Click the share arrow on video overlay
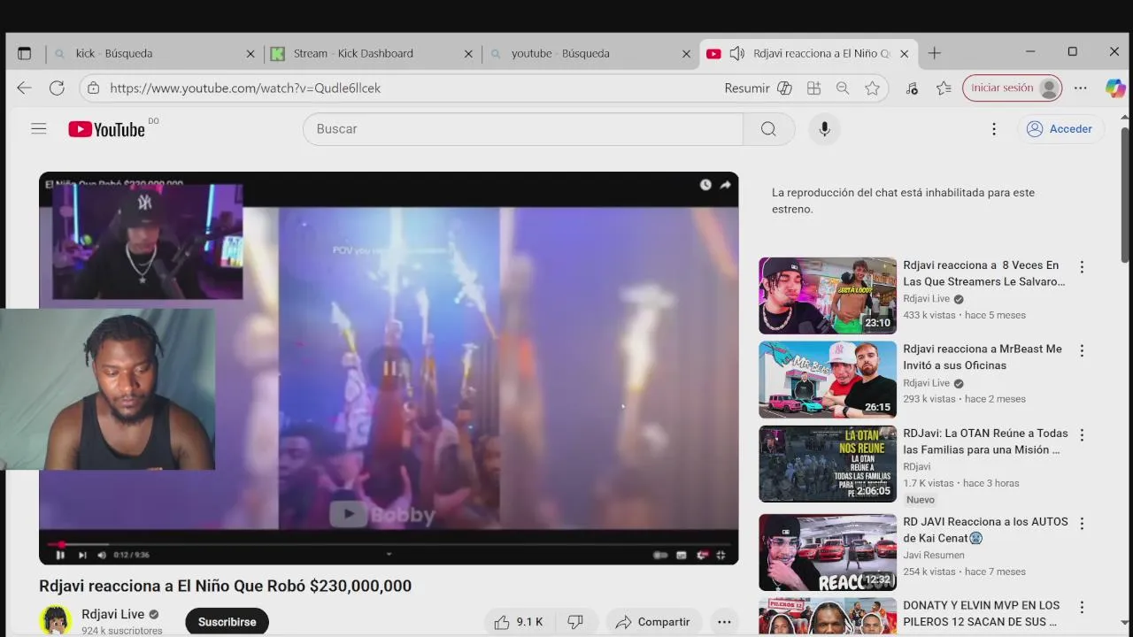The height and width of the screenshot is (637, 1133). point(725,185)
